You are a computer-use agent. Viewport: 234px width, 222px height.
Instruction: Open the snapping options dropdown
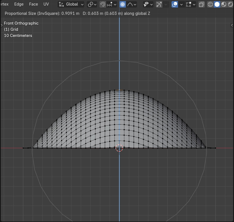[112, 4]
